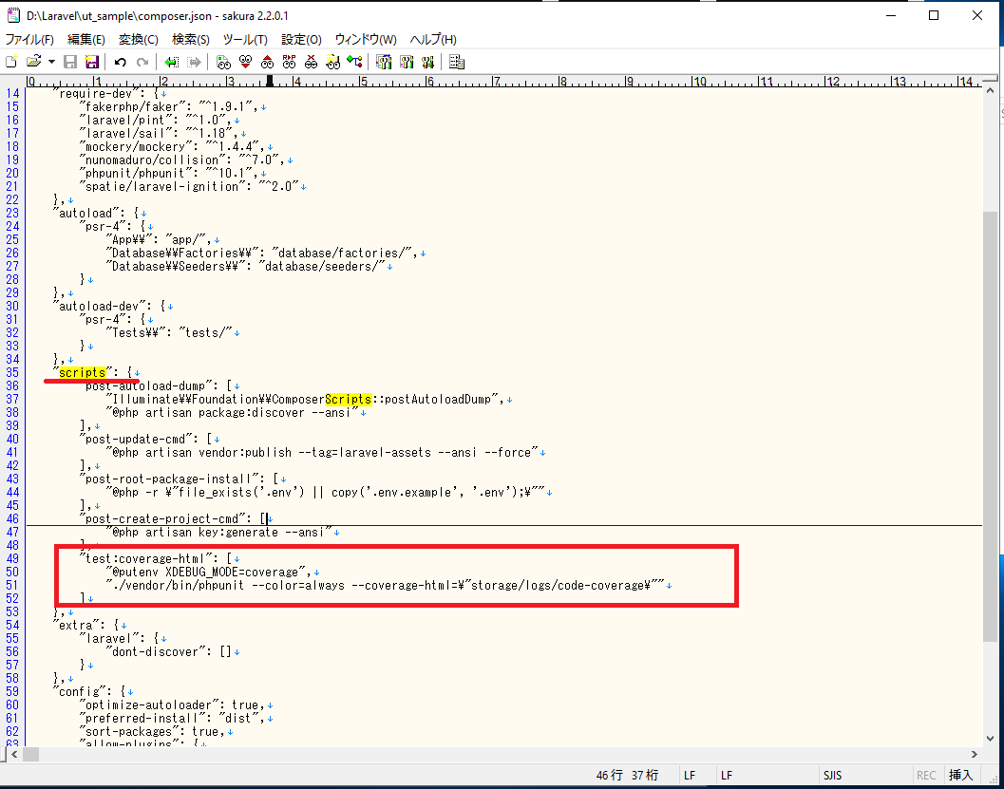This screenshot has width=1004, height=789.
Task: Open the common settings icon
Action: pos(427,62)
